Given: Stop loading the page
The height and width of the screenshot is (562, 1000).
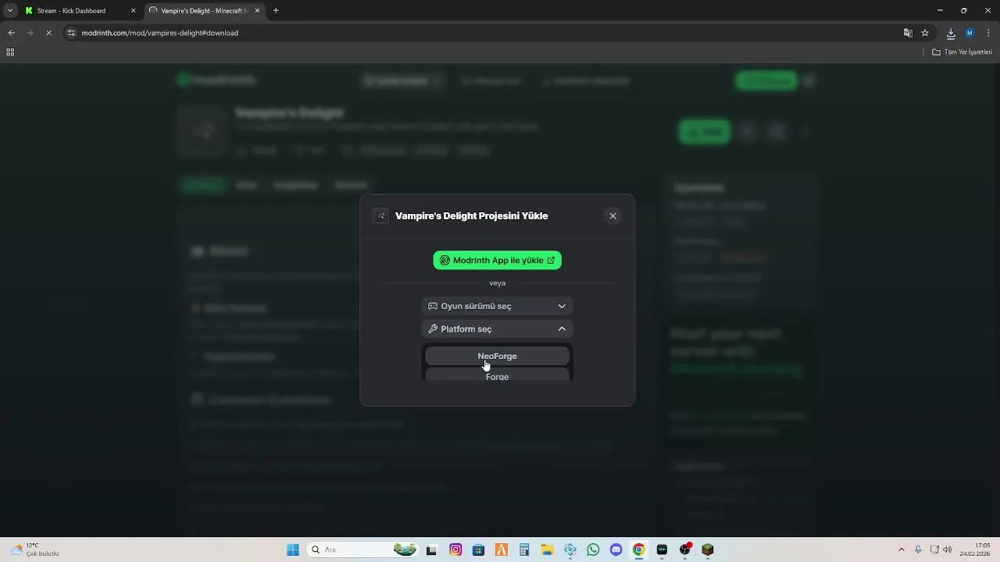Looking at the screenshot, I should [x=48, y=33].
